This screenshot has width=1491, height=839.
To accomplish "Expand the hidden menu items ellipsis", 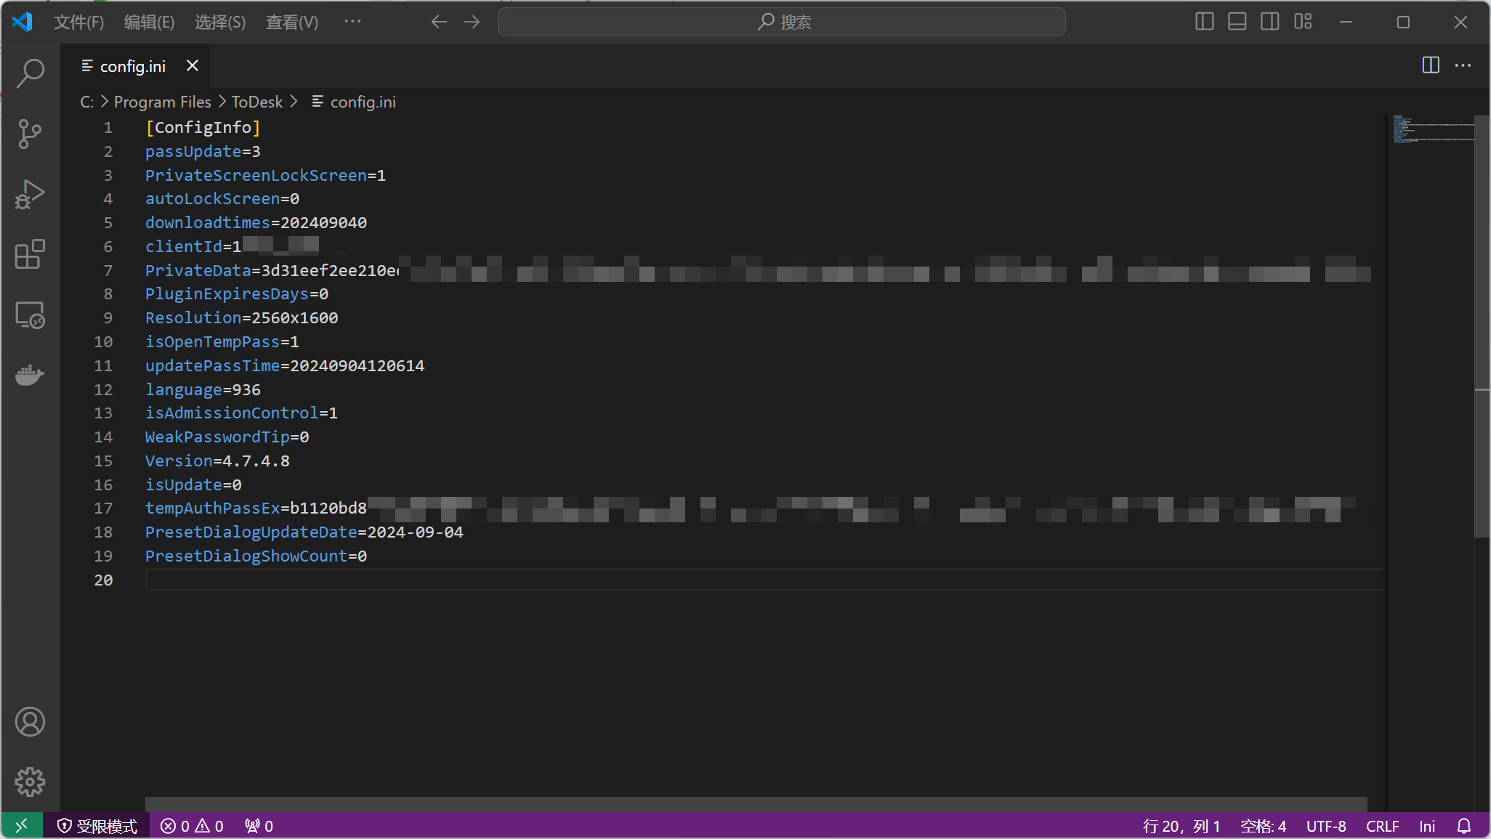I will click(x=352, y=22).
